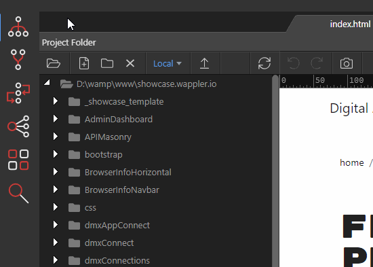Click the undo arrow icon
Image resolution: width=373 pixels, height=267 pixels.
coord(293,63)
